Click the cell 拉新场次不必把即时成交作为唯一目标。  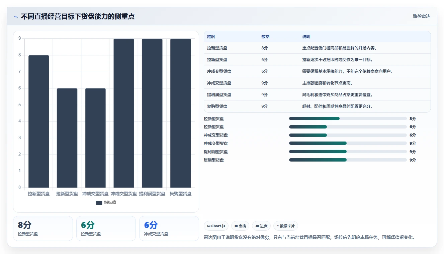click(x=337, y=60)
